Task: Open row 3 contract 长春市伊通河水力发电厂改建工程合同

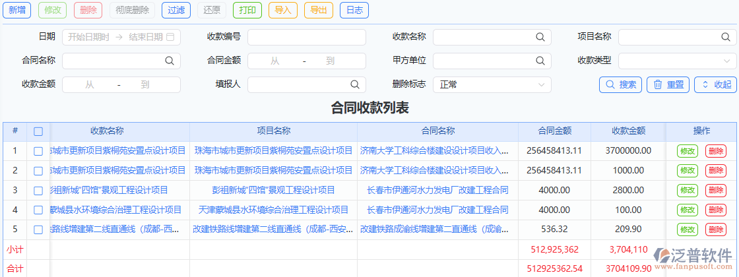Action: tap(438, 191)
